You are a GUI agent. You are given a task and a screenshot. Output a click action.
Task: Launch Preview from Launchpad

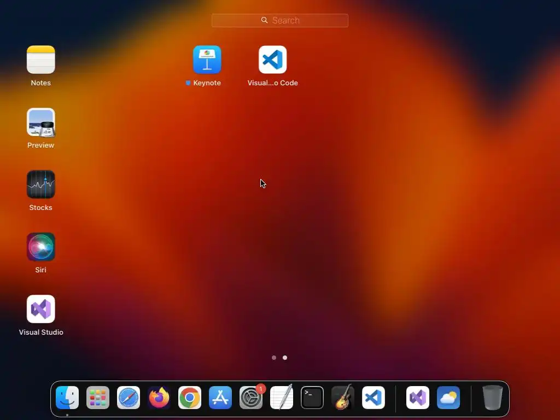40,122
